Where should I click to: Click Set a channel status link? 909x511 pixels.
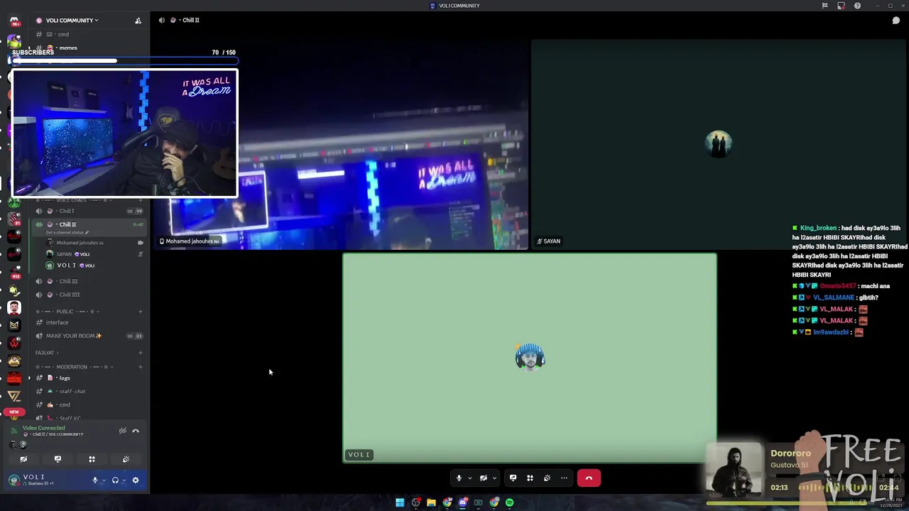(66, 233)
